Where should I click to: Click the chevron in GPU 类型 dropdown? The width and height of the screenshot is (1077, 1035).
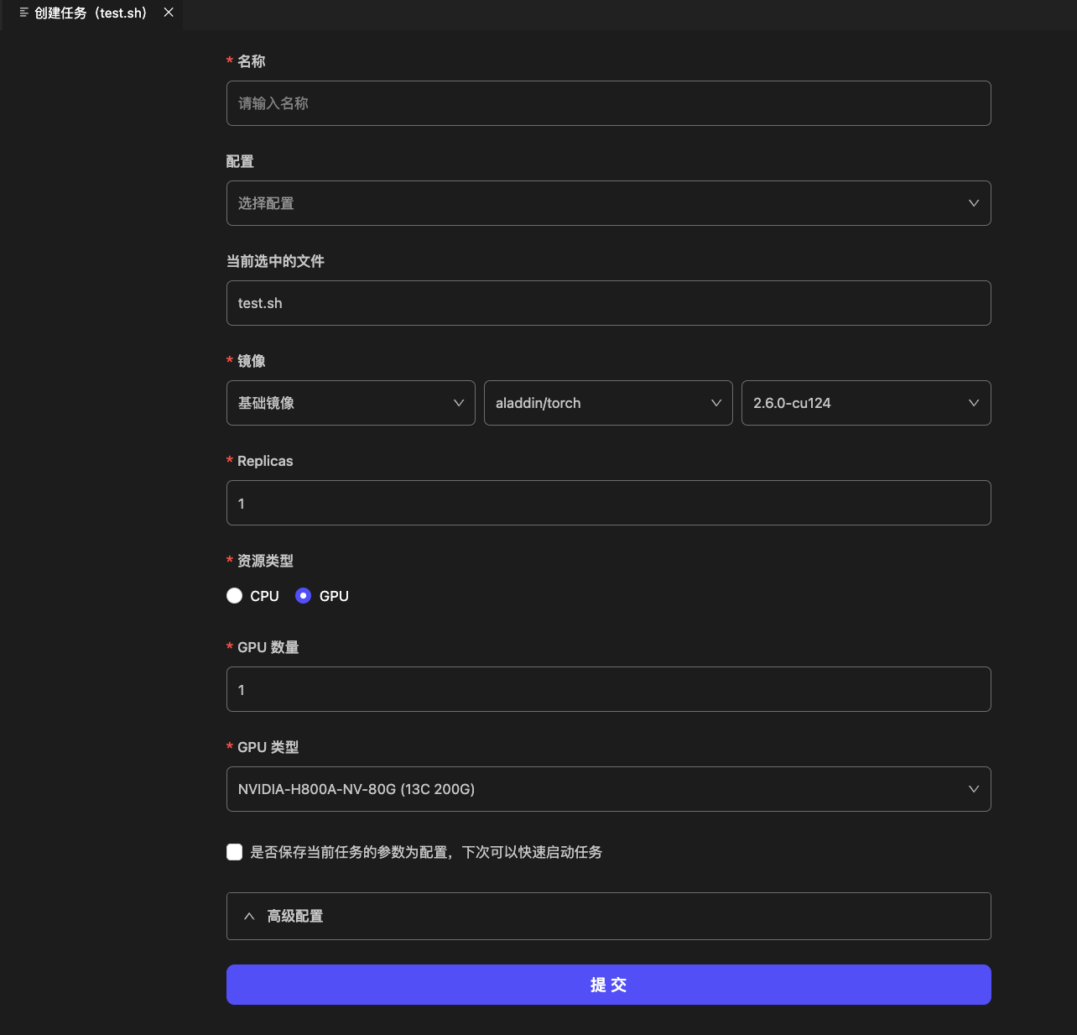(974, 789)
